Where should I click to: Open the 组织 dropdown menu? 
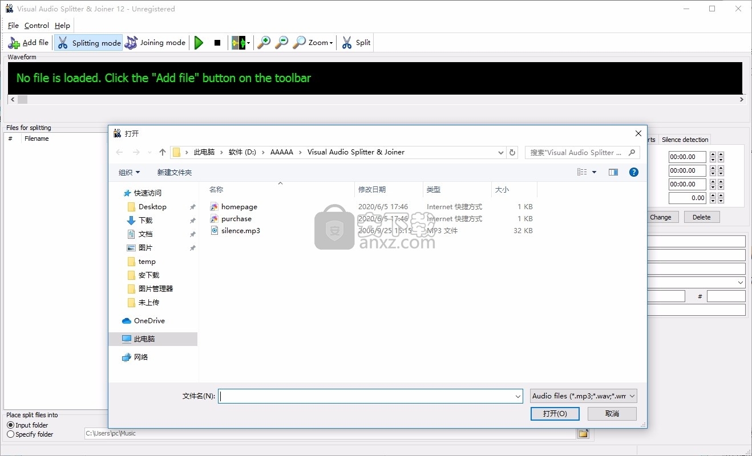pyautogui.click(x=129, y=172)
